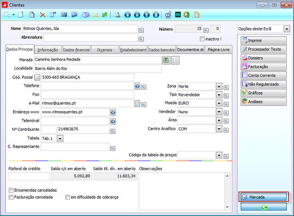The image size is (294, 216).
Task: Expand Opções deste Ecrã dropdown
Action: pyautogui.click(x=287, y=29)
